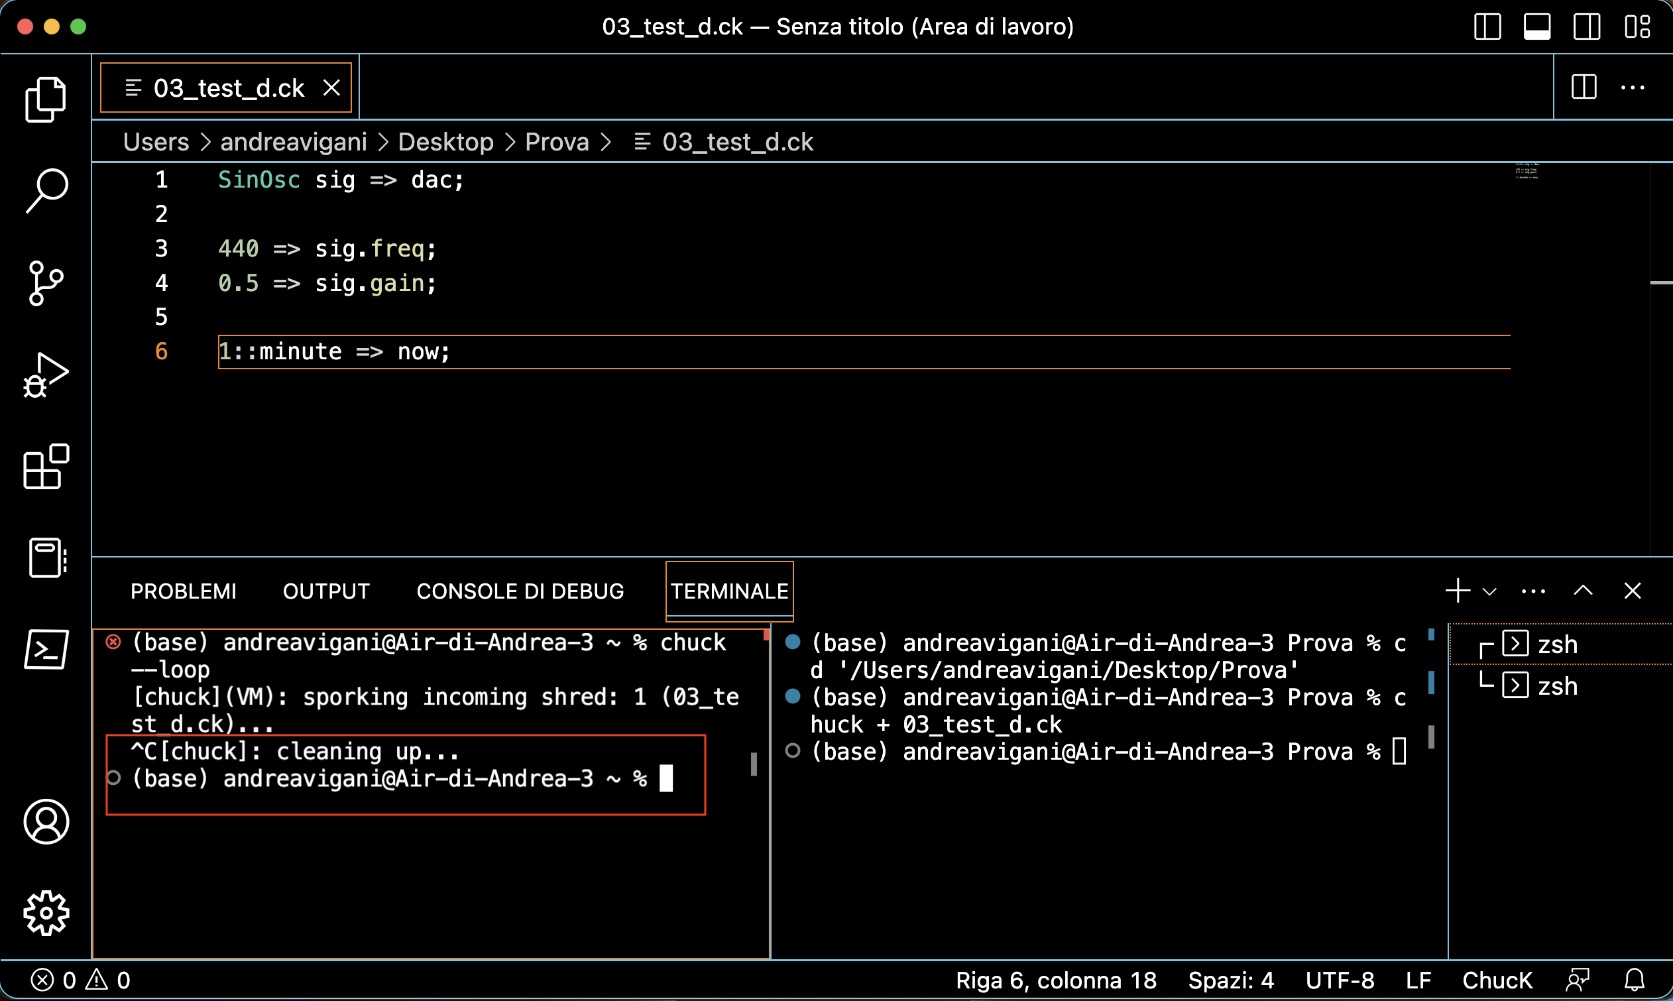
Task: Click the left terminal scrollbar thumb
Action: (753, 764)
